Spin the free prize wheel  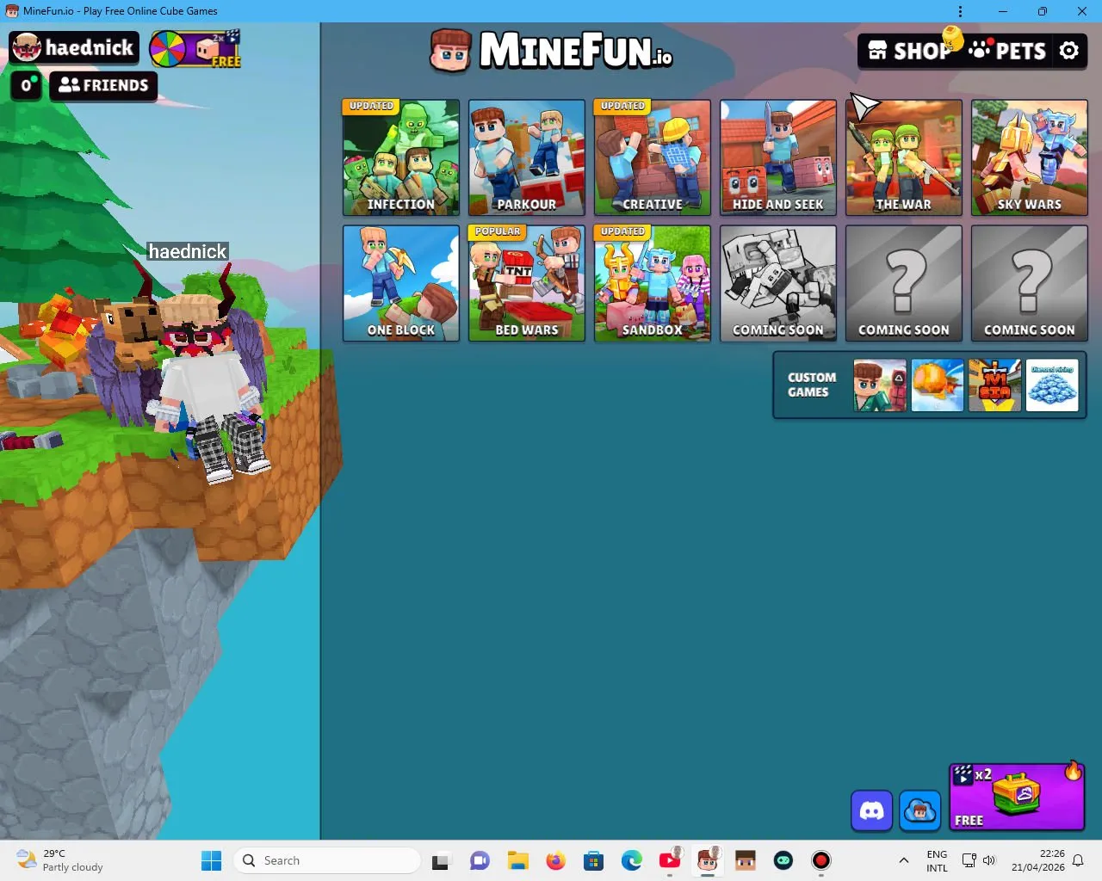pyautogui.click(x=195, y=49)
